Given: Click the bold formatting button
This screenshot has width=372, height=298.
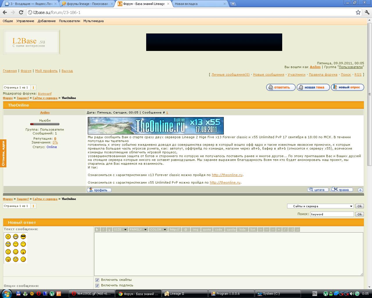Looking at the screenshot, I should click(97, 229).
